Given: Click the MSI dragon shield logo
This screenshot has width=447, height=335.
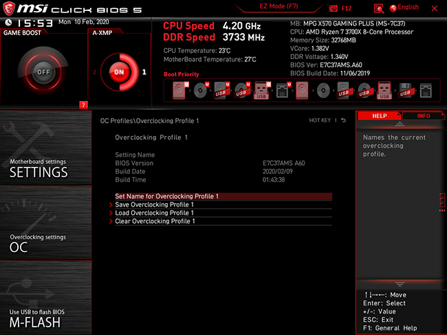Looking at the screenshot, I should (9, 8).
